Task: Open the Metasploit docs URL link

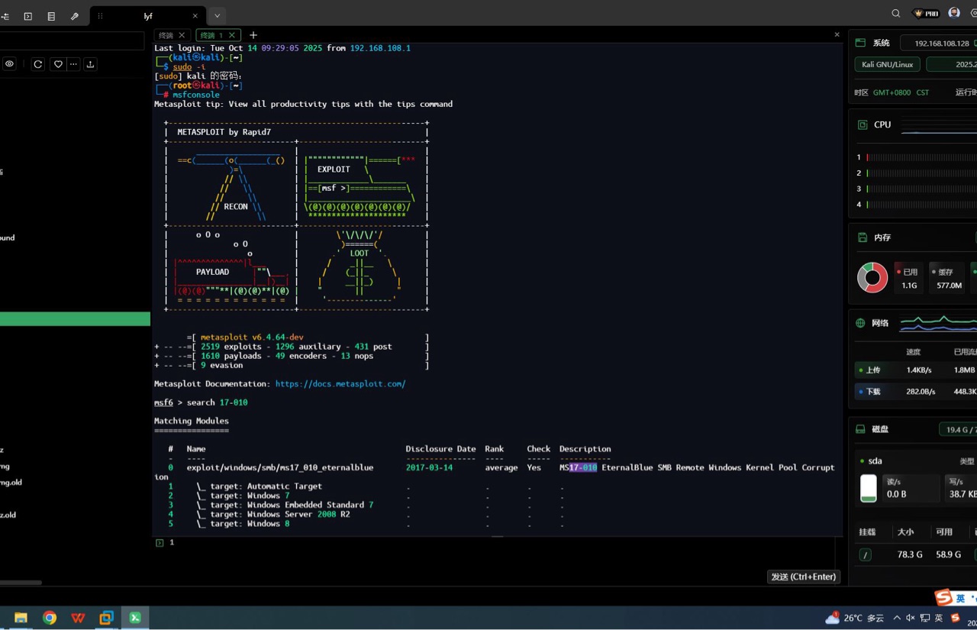Action: [x=340, y=384]
